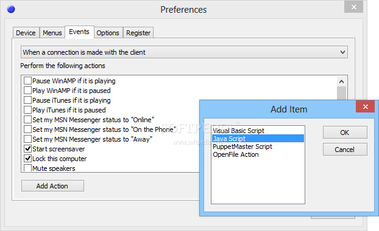Check Mute speakers option
The width and height of the screenshot is (379, 231).
coord(28,168)
